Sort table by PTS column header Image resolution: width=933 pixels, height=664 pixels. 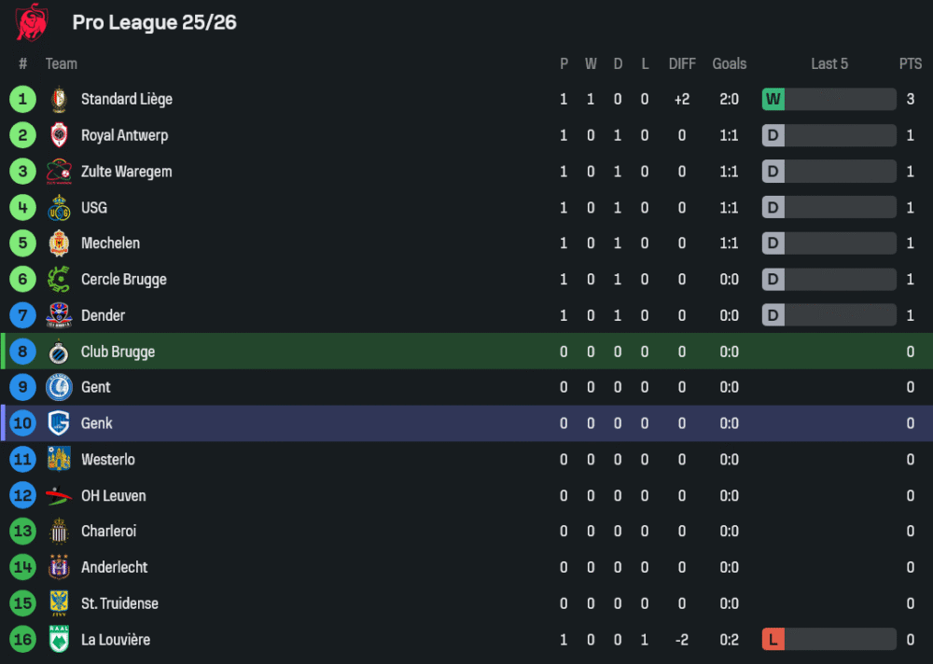[911, 63]
